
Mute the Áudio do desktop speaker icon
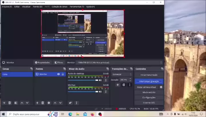pyautogui.click(x=100, y=80)
